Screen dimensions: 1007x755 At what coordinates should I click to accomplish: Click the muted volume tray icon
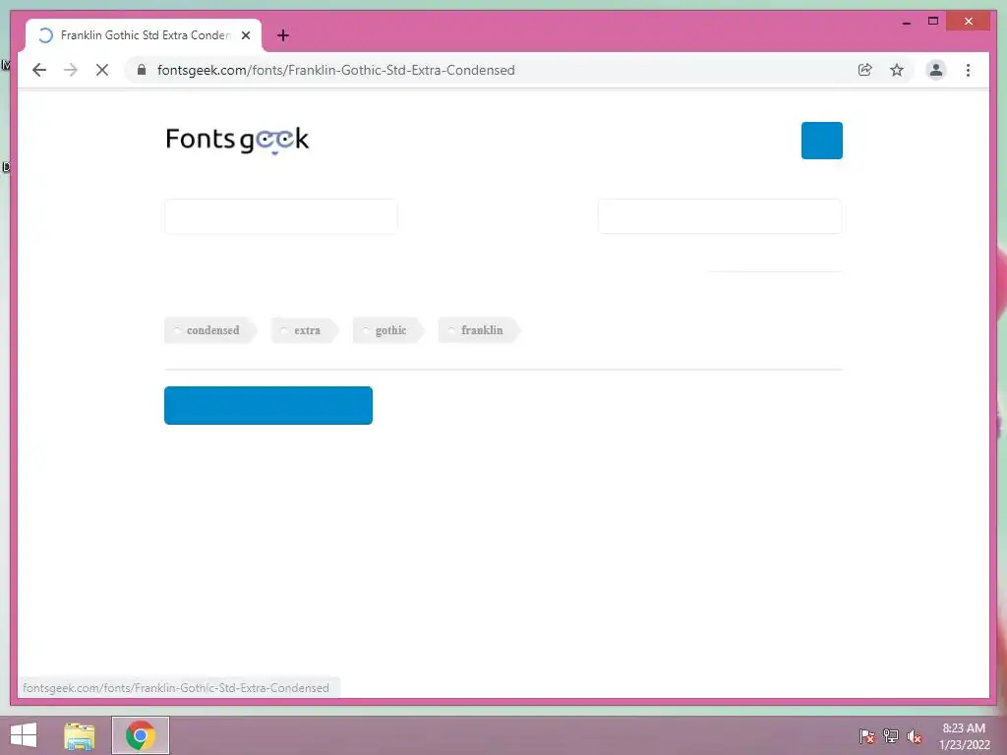point(915,736)
